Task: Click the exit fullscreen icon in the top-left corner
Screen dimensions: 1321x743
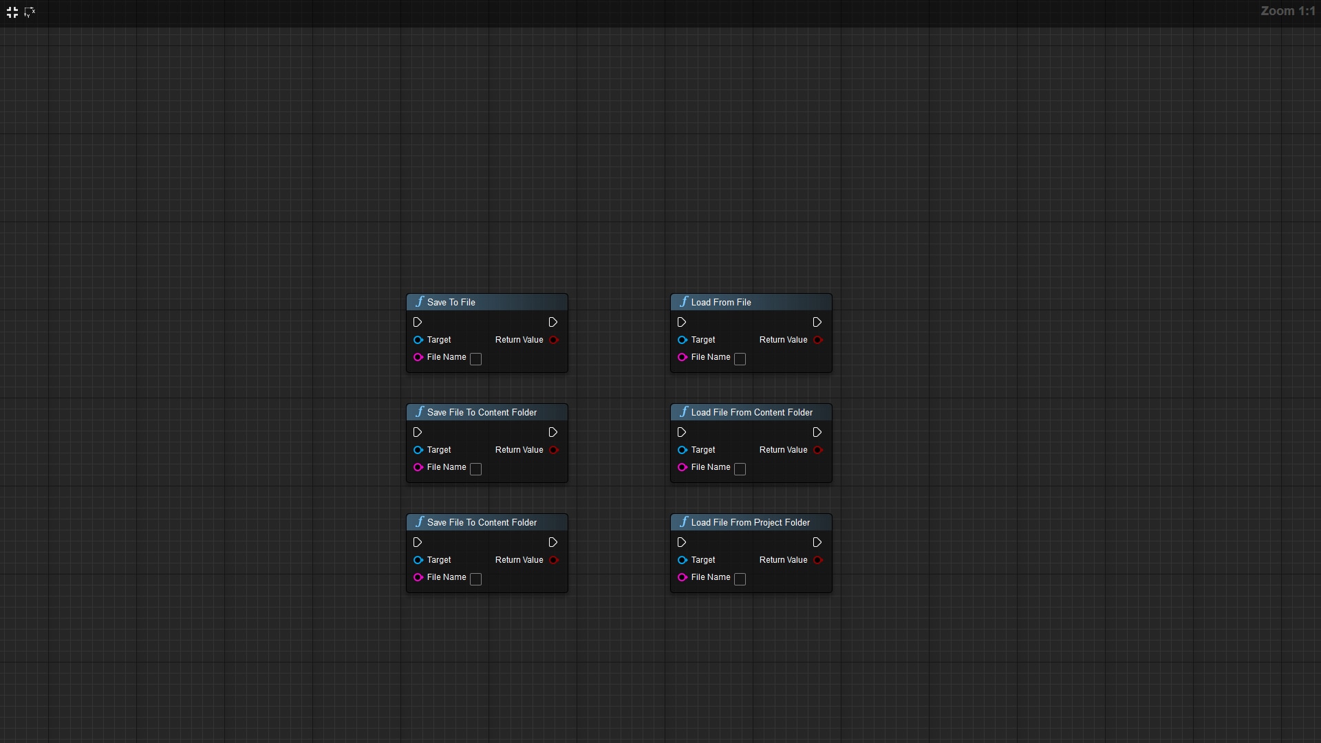Action: pos(12,12)
